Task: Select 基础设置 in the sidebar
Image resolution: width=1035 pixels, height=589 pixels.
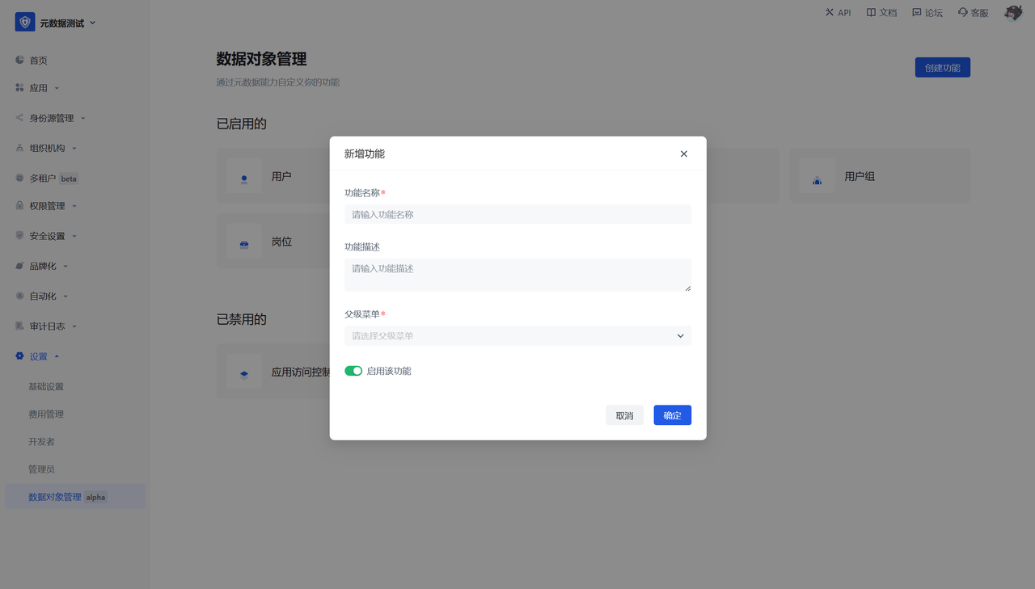Action: pos(46,387)
